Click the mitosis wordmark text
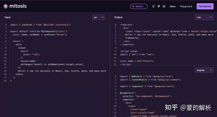This screenshot has height=117, width=217. coord(18,6)
